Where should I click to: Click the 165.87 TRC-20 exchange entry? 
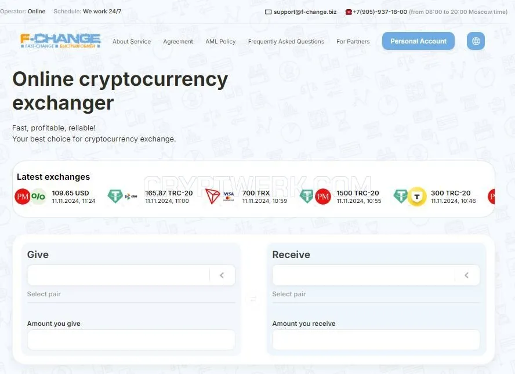pyautogui.click(x=150, y=197)
